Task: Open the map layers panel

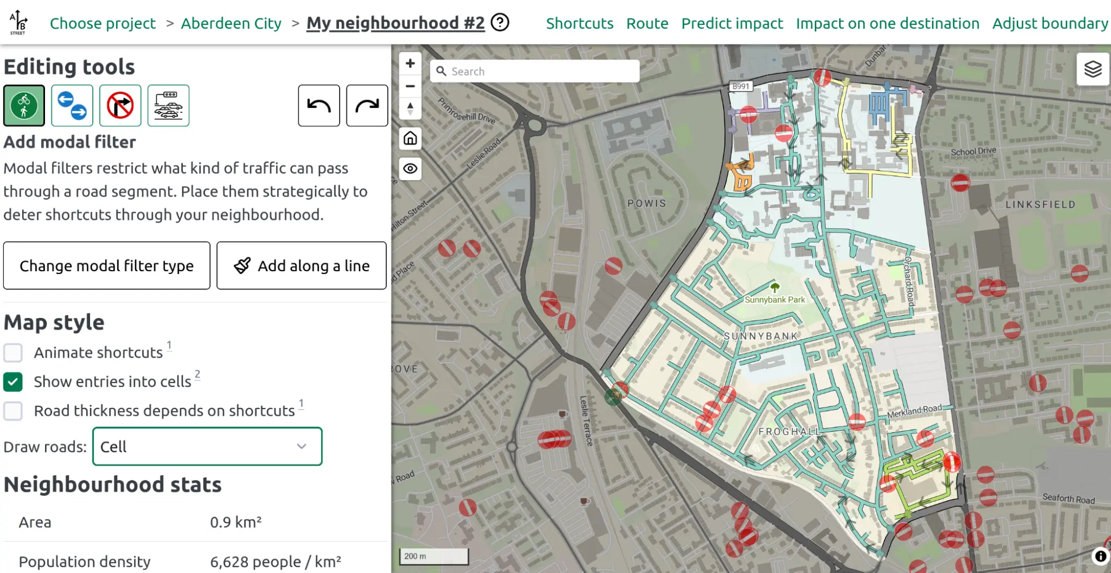Action: pyautogui.click(x=1093, y=69)
